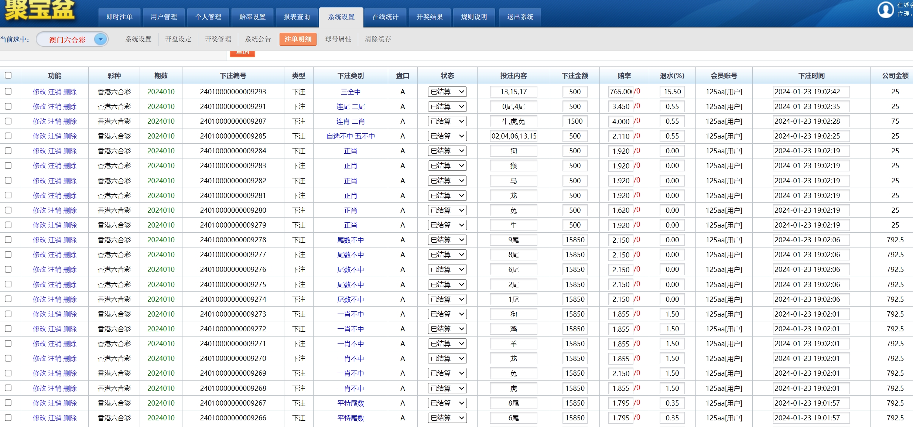
Task: Check the row for bet 24010000000009291
Action: (x=8, y=106)
